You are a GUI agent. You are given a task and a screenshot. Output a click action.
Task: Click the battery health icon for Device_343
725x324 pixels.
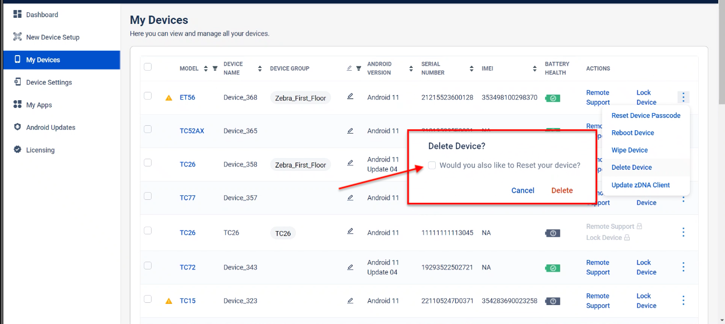[x=552, y=268]
